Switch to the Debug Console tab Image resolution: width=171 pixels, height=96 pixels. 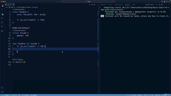[119, 5]
